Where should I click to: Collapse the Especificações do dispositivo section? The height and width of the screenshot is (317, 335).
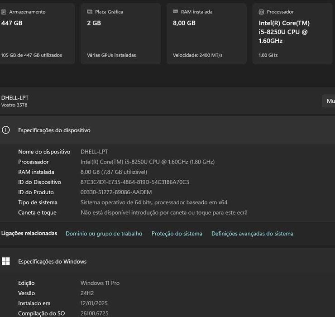167,130
